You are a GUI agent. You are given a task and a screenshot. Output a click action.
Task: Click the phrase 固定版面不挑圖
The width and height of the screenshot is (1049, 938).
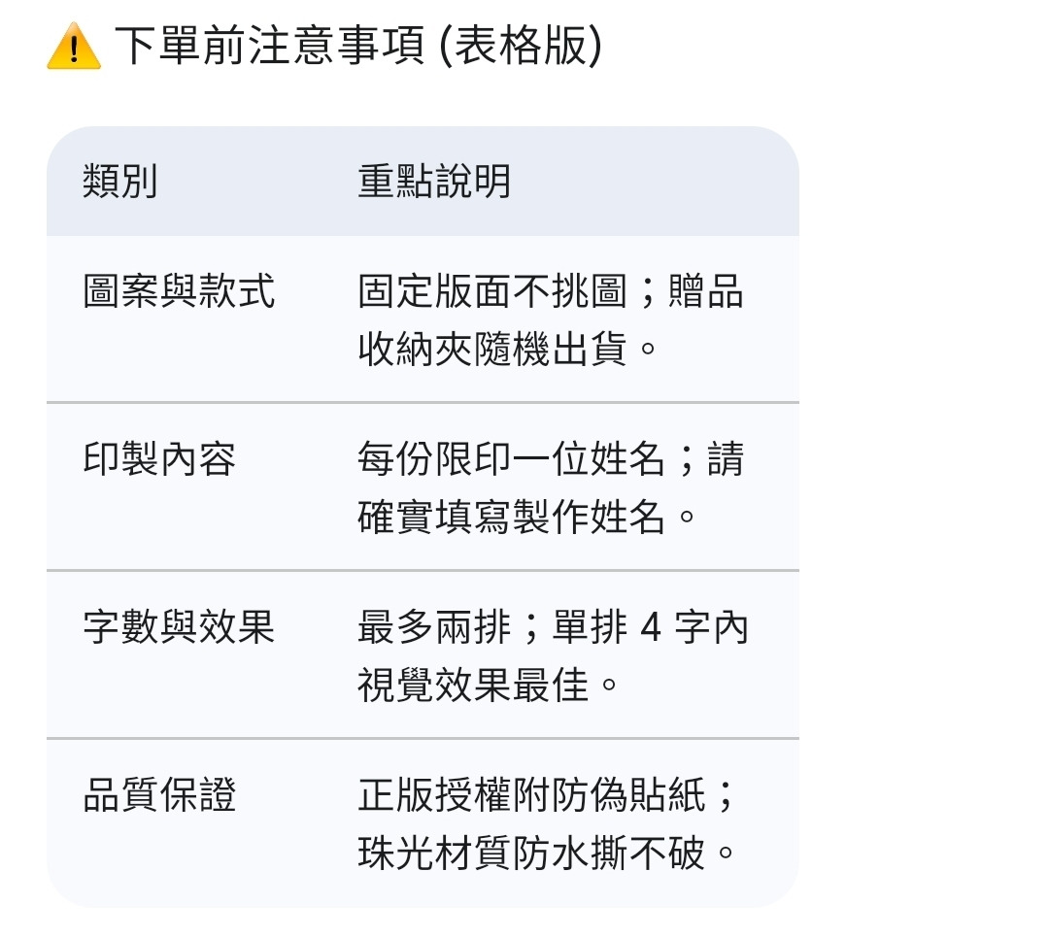click(492, 291)
